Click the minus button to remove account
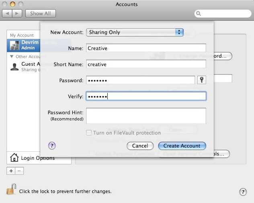The height and width of the screenshot is (203, 254). 19,171
